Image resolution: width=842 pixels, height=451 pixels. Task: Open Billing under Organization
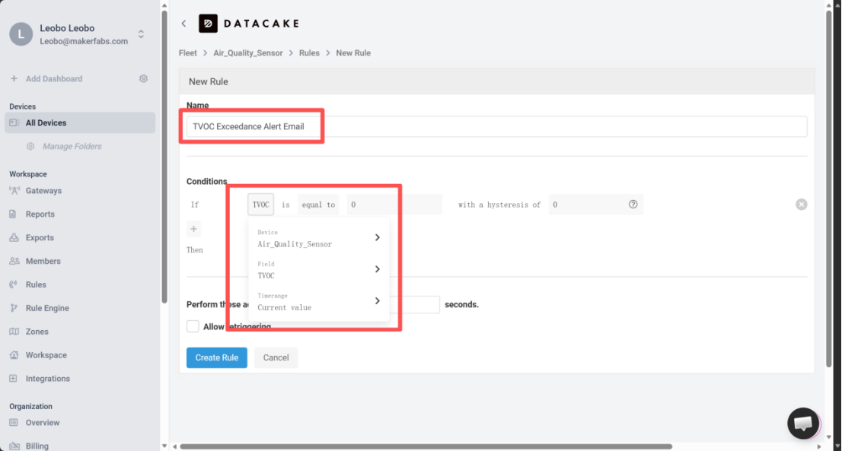point(37,446)
